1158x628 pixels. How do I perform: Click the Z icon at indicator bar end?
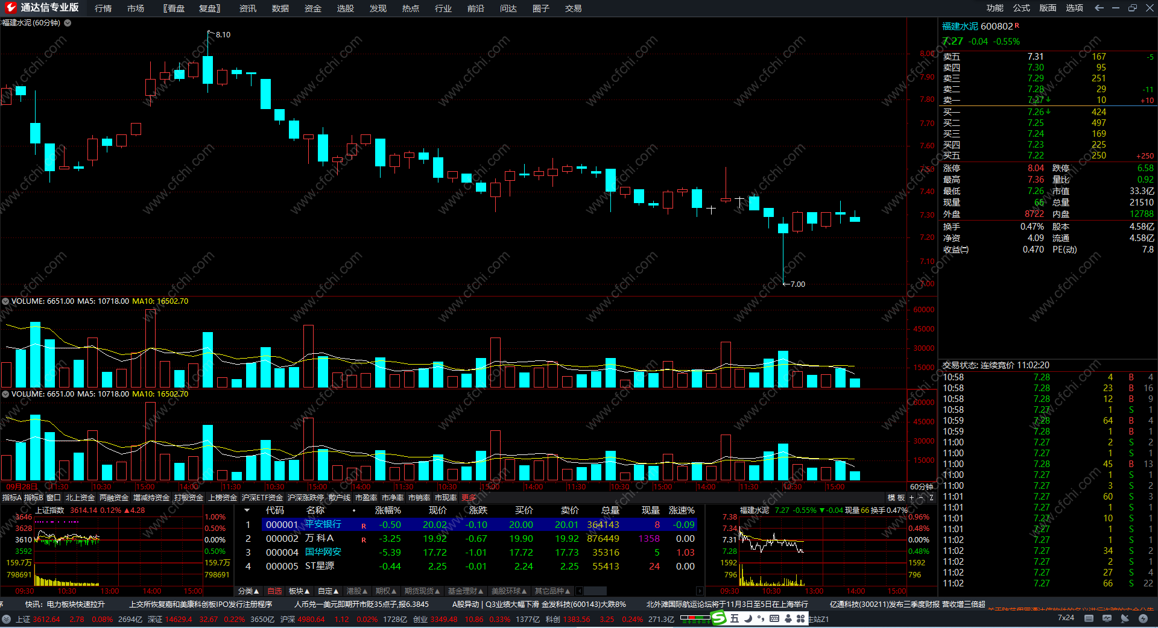pos(932,498)
